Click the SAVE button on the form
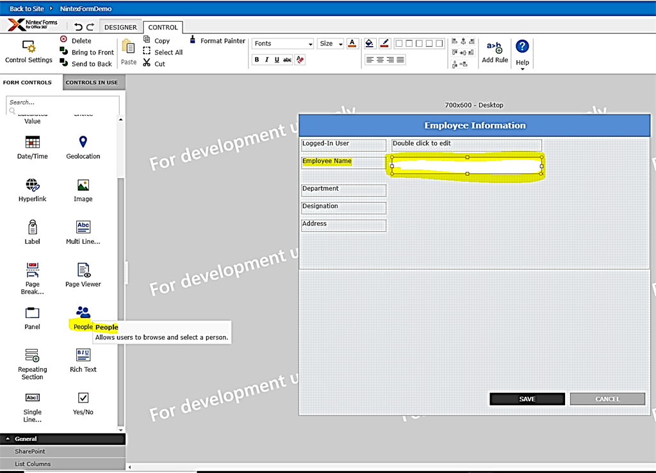This screenshot has width=656, height=473. click(x=527, y=398)
